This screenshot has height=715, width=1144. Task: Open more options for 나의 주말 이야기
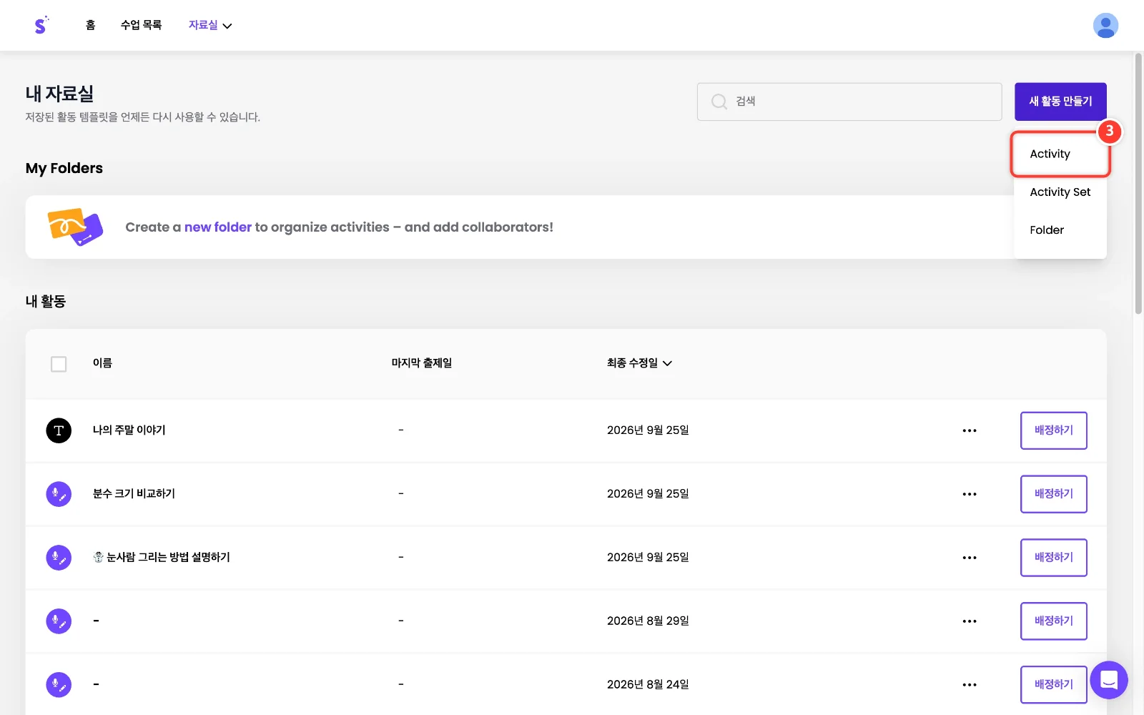click(970, 430)
